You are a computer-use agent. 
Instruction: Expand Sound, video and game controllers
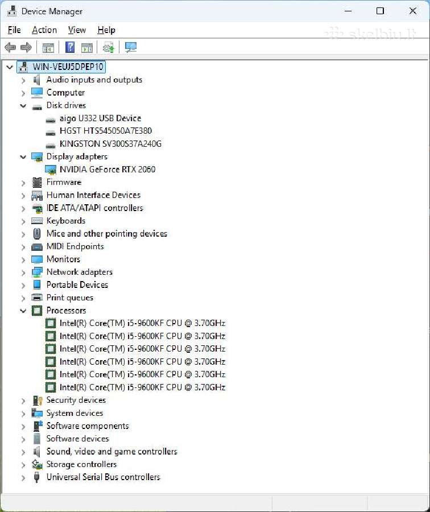click(23, 452)
